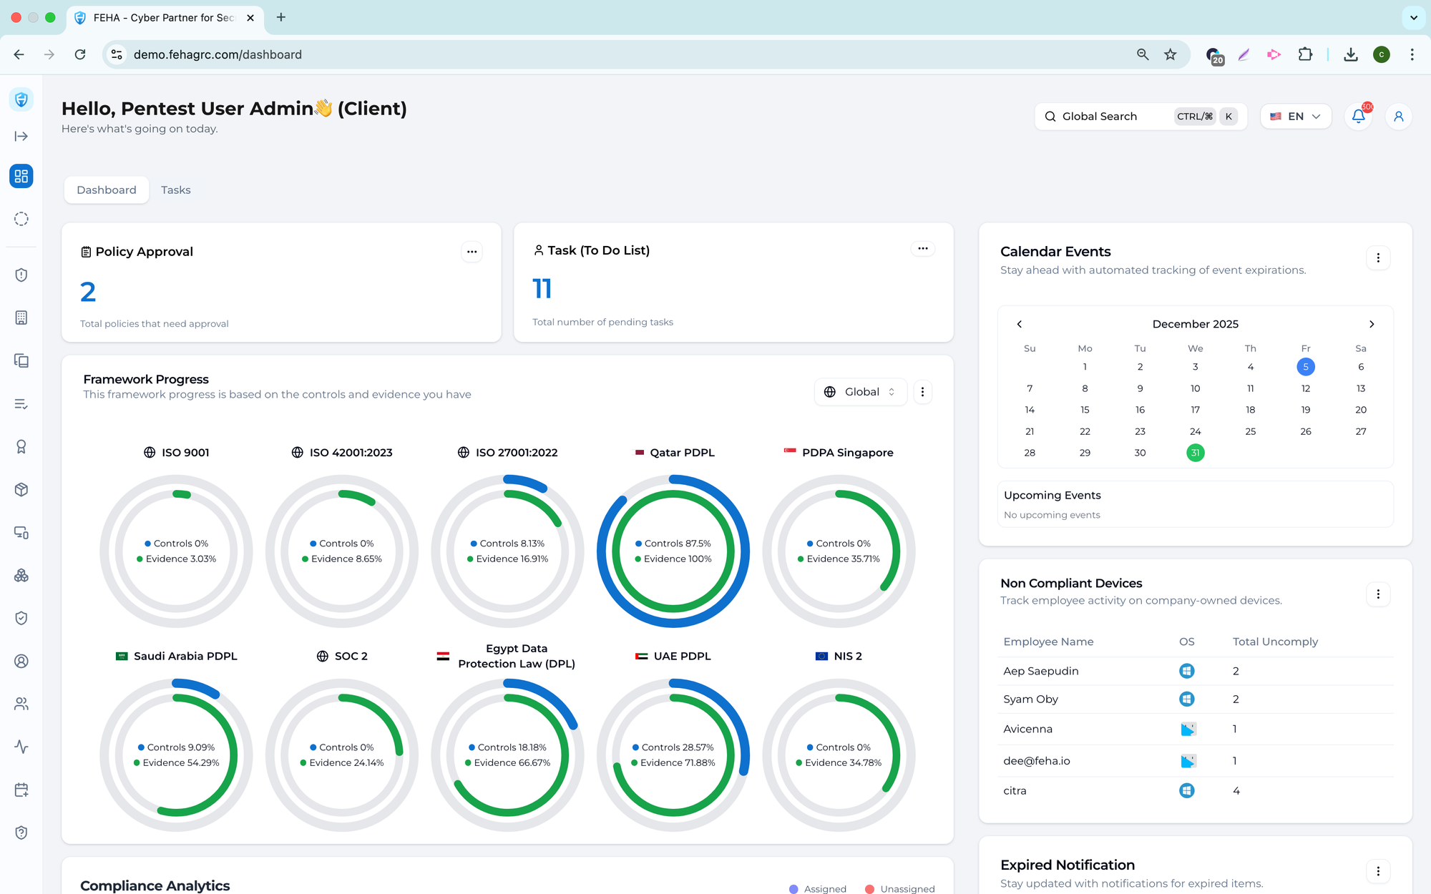Click the FEHA shield logo icon
1431x894 pixels.
[x=21, y=99]
